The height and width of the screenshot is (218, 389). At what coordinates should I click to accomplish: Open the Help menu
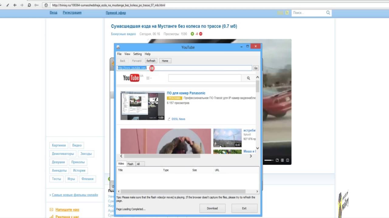pos(147,54)
